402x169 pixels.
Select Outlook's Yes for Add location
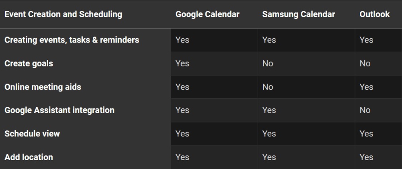point(366,157)
